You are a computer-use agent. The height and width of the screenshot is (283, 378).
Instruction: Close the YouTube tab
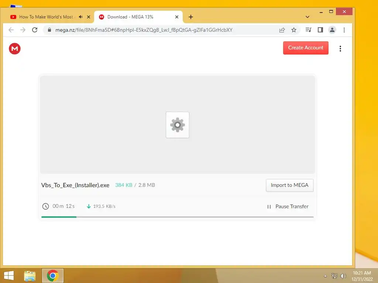coord(89,17)
